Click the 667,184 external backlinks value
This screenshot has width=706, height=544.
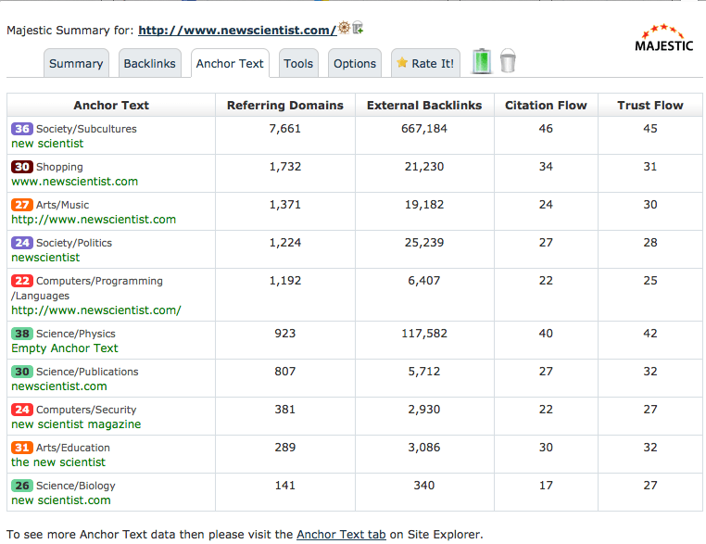pyautogui.click(x=424, y=129)
